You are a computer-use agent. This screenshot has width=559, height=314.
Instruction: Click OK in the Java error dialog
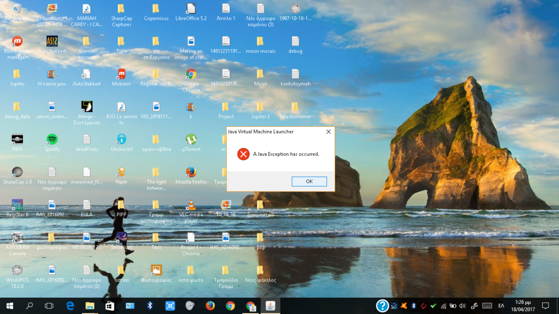tap(309, 182)
